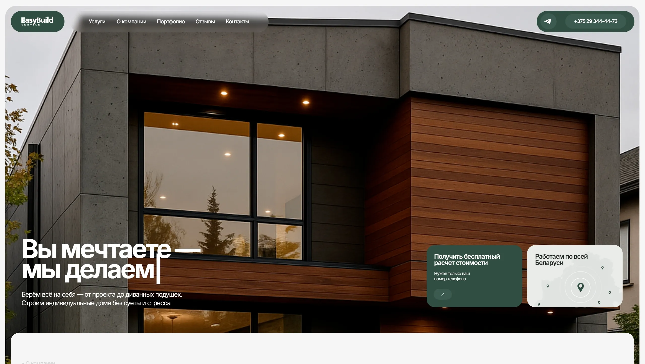The height and width of the screenshot is (364, 645).
Task: Go to О компании in navigation
Action: tap(131, 22)
